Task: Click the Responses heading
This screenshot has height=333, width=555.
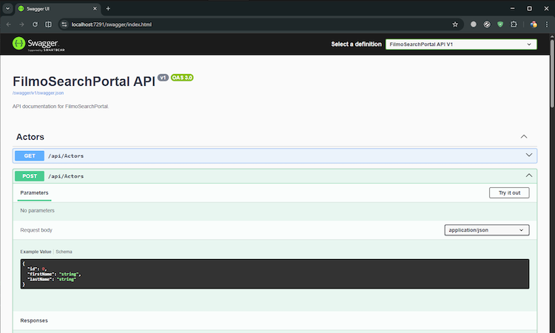Action: tap(34, 320)
